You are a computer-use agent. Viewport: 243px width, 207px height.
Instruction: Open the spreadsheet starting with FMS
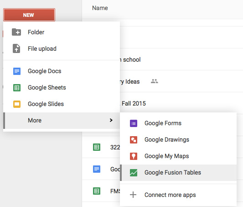[115, 191]
